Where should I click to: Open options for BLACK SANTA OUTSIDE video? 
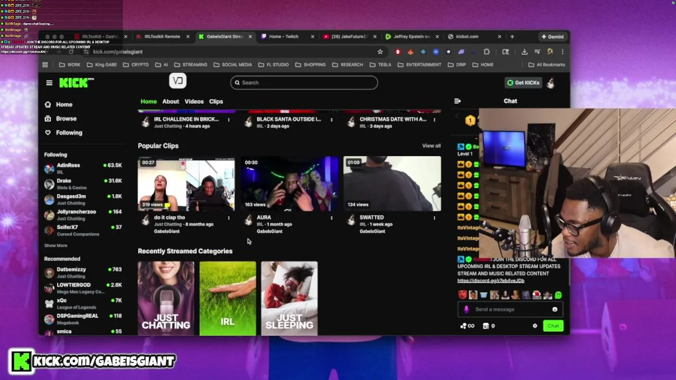point(332,120)
